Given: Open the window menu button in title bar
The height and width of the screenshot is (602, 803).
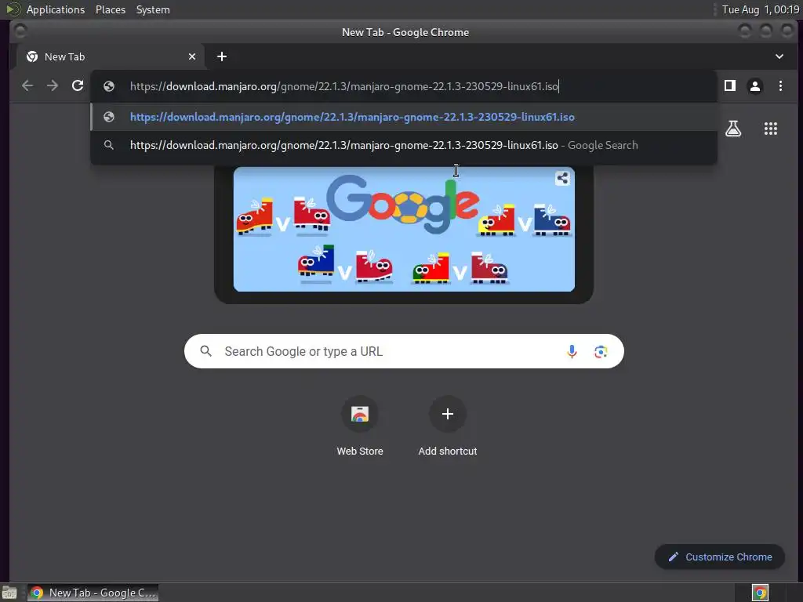Looking at the screenshot, I should tap(20, 31).
